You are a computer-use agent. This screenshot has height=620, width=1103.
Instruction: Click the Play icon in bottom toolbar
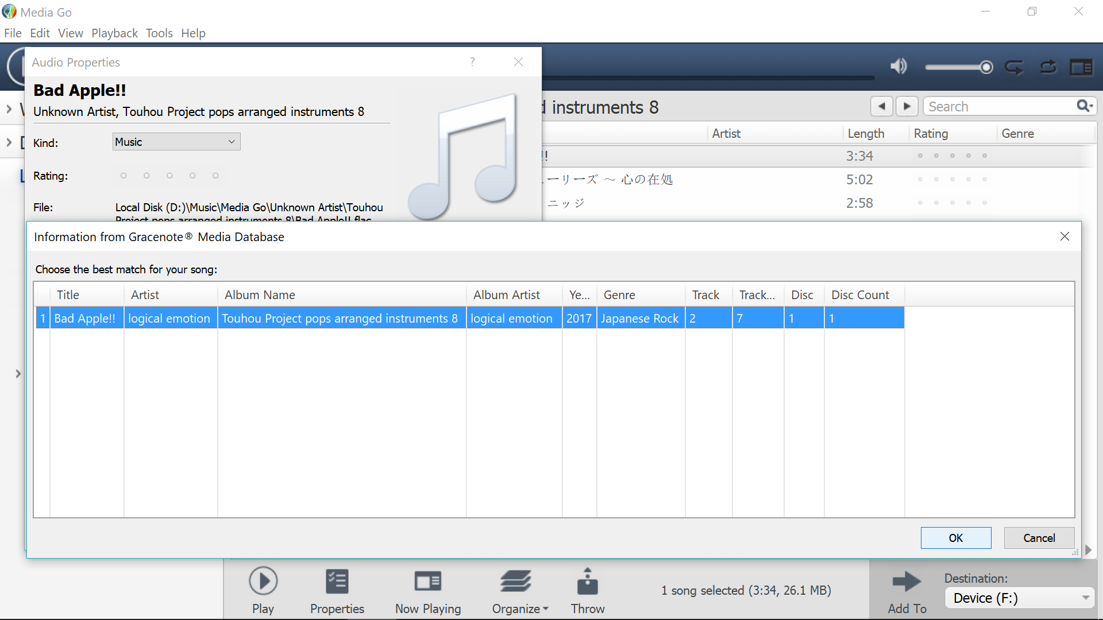[x=263, y=582]
